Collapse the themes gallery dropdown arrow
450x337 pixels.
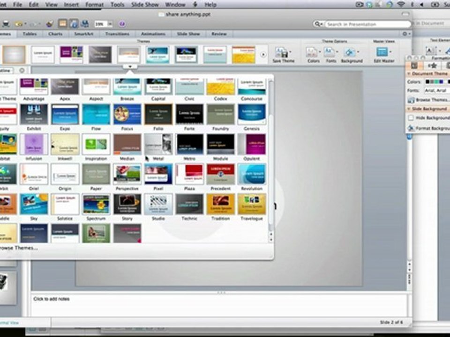pos(130,66)
